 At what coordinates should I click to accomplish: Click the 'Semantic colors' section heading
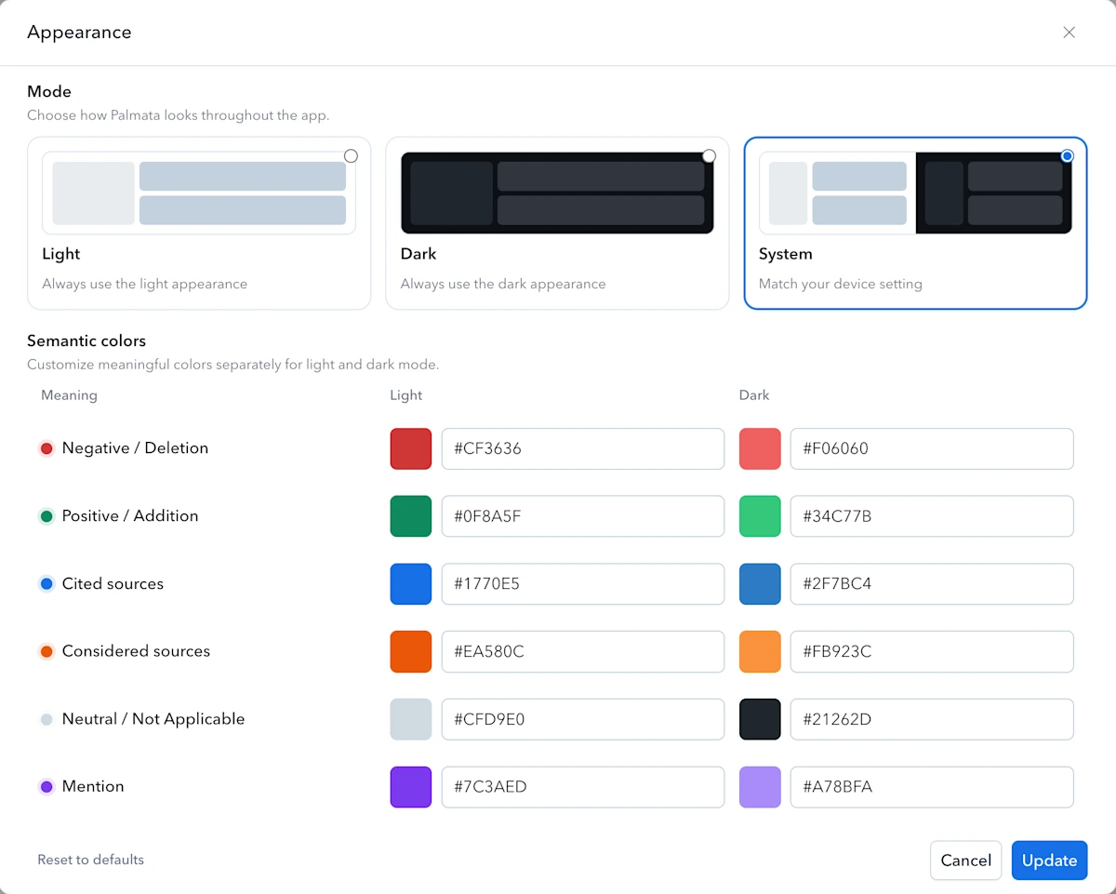click(86, 341)
